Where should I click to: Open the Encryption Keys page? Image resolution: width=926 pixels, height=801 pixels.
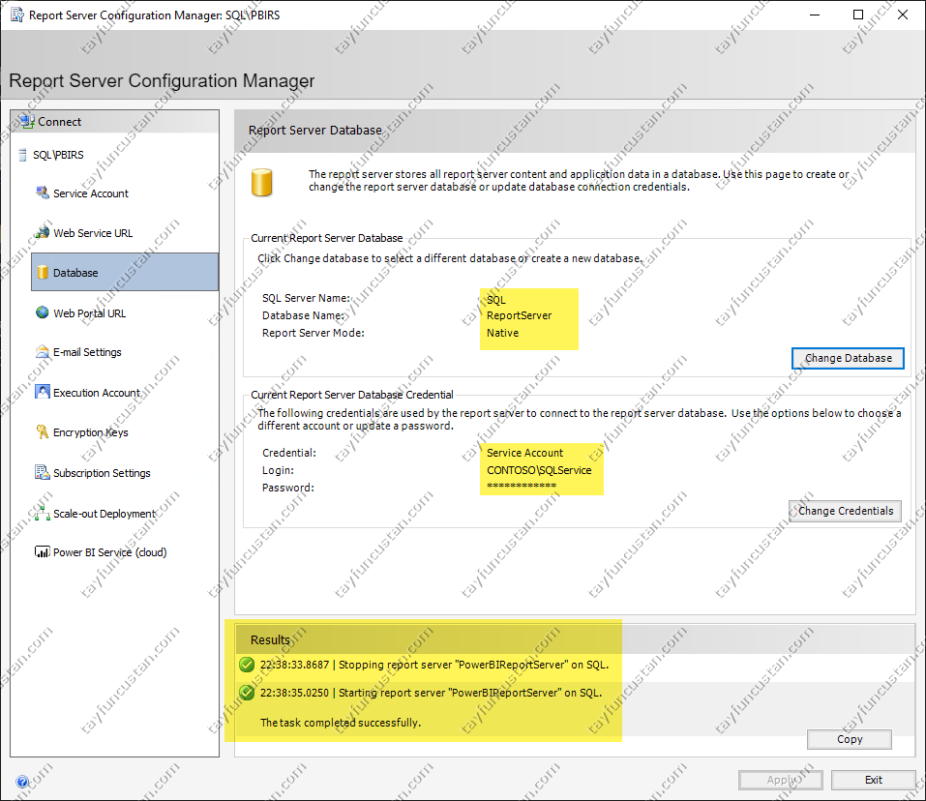[x=90, y=432]
